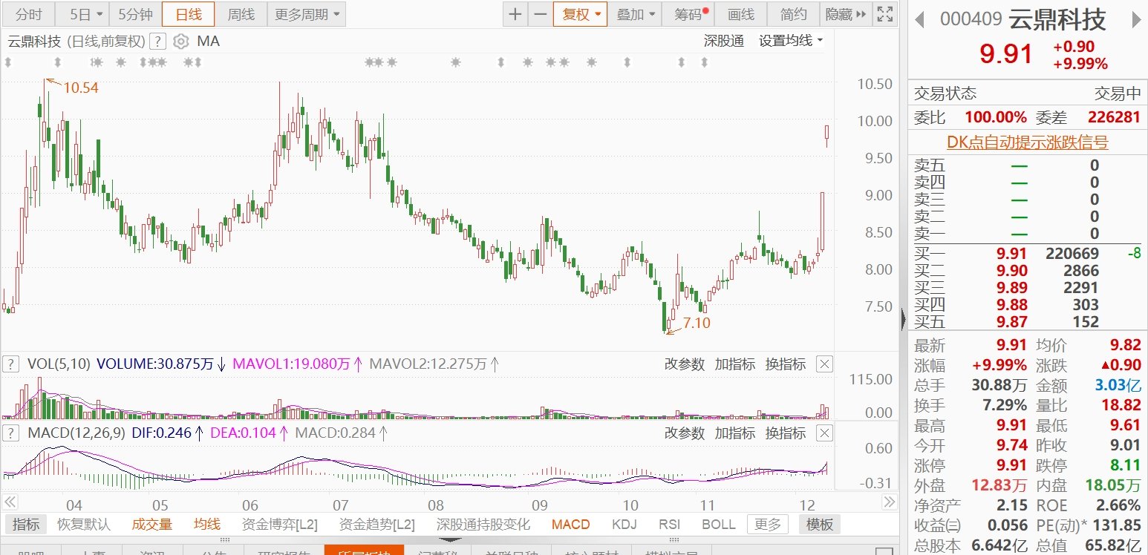Click 改参数 in MACD panel
1148x555 pixels.
(x=684, y=433)
